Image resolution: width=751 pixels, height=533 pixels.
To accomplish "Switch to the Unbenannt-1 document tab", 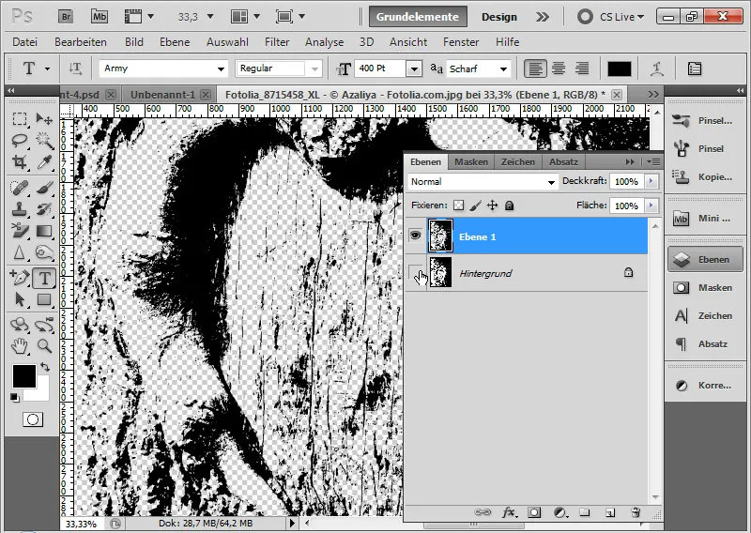I will 162,95.
